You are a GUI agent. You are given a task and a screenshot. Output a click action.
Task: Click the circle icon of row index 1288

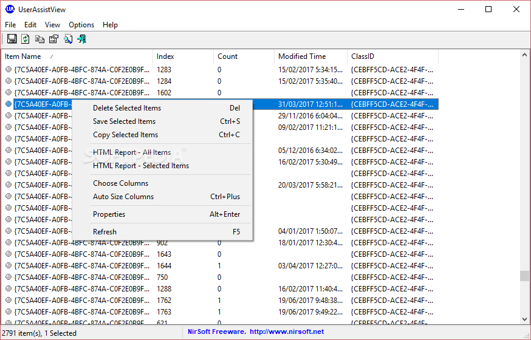pyautogui.click(x=9, y=288)
